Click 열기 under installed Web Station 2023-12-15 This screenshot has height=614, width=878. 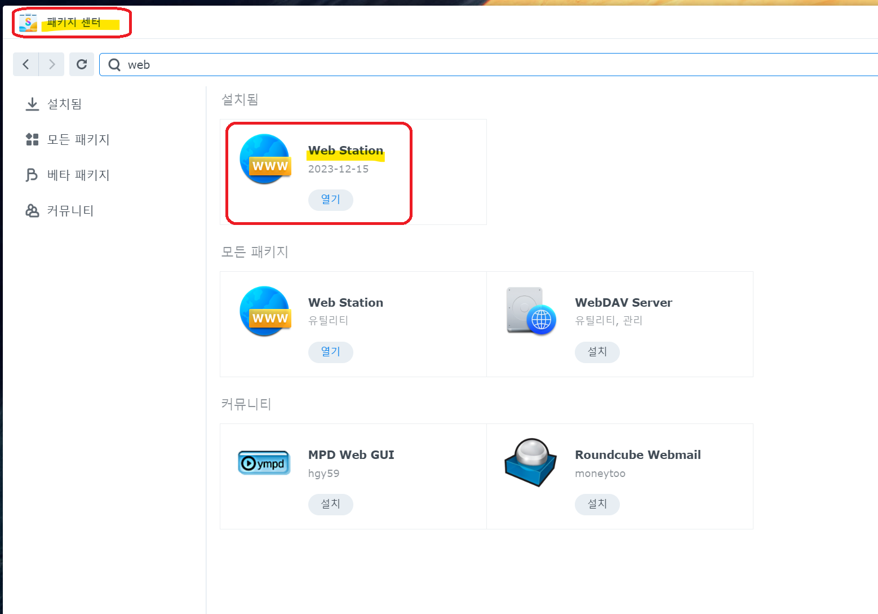coord(331,200)
